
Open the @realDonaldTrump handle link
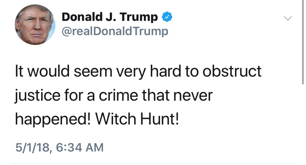115,31
